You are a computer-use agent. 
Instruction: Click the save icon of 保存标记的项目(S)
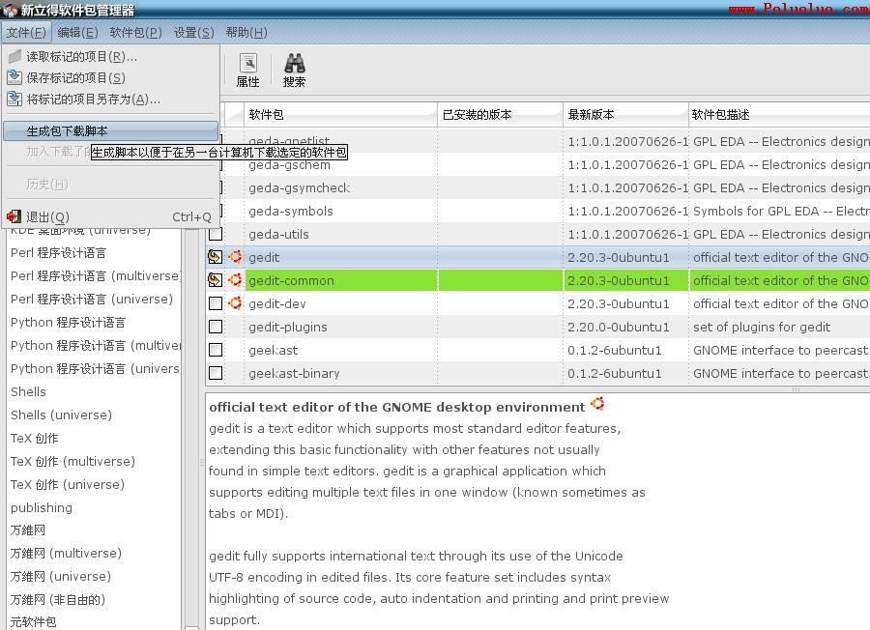[x=14, y=77]
